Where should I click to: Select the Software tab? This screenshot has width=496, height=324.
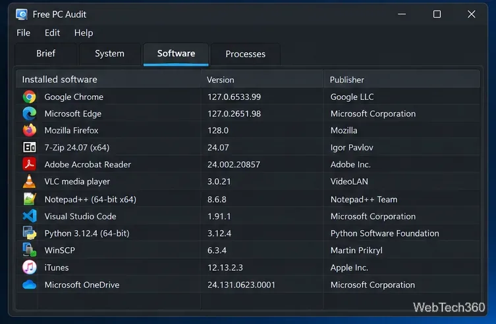click(x=176, y=54)
